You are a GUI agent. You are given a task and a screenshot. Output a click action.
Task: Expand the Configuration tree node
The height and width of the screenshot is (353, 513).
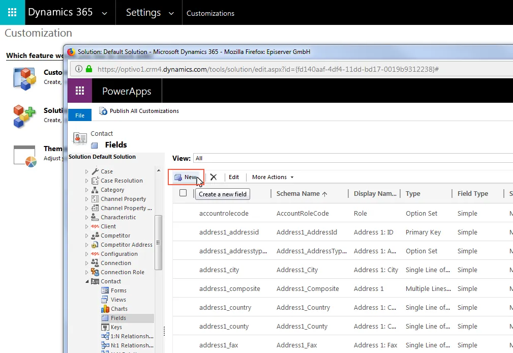click(87, 254)
